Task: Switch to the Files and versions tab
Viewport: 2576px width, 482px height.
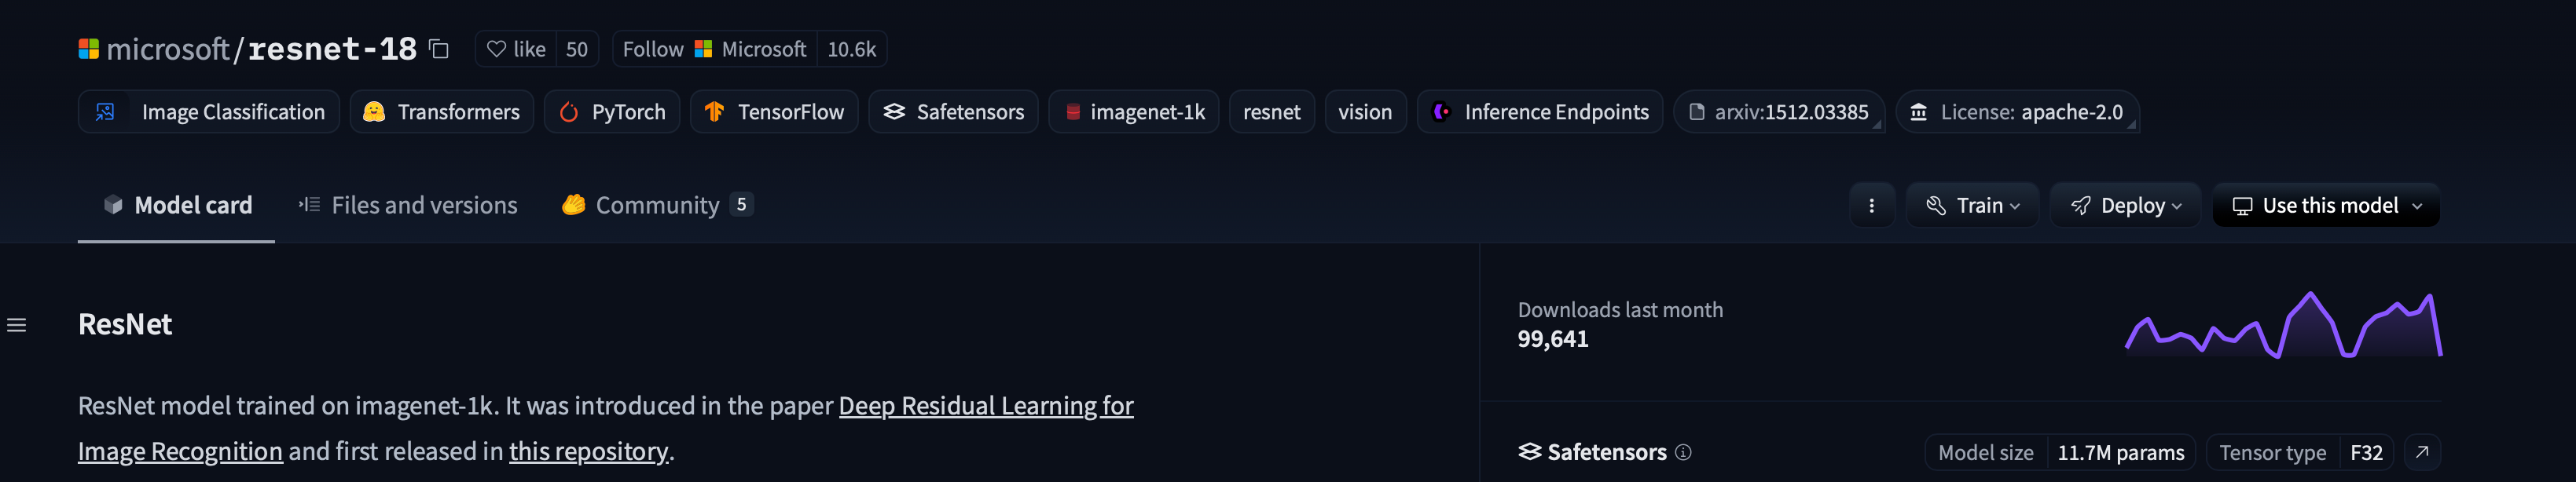Action: tap(408, 206)
